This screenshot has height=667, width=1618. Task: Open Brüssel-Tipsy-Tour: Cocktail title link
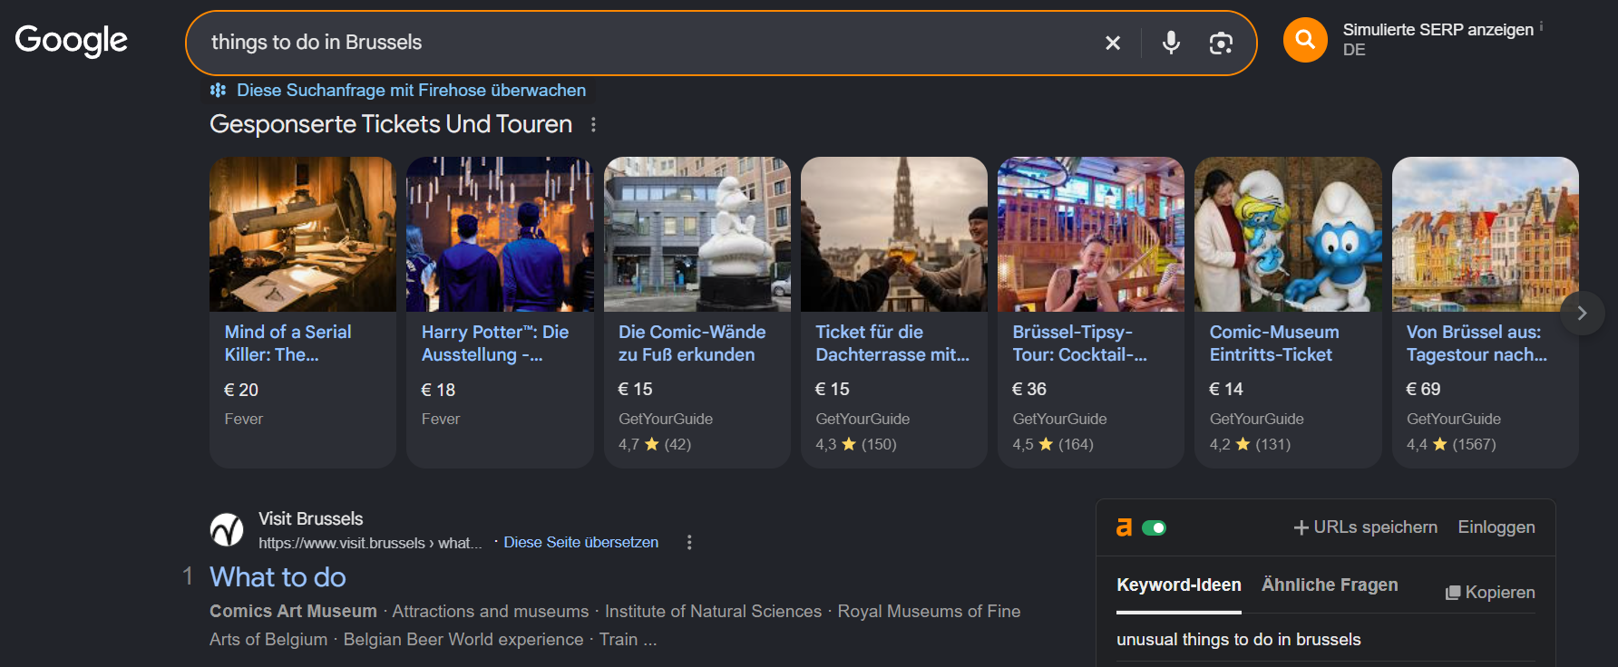[x=1079, y=343]
